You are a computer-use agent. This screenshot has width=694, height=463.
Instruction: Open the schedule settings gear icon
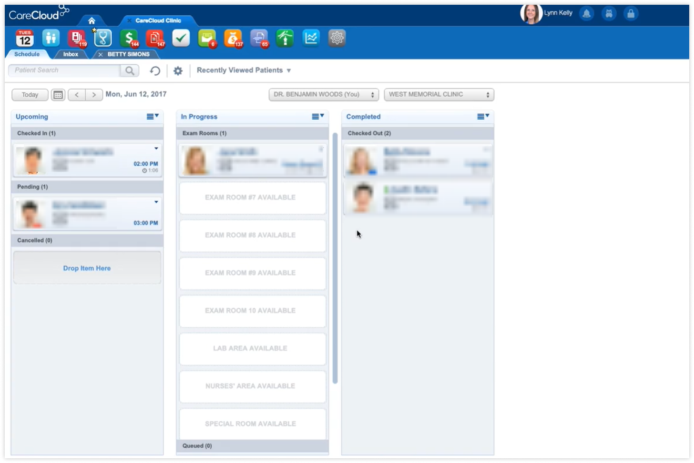click(178, 71)
